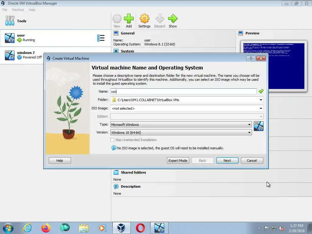Image resolution: width=312 pixels, height=234 pixels.
Task: Click 'Windows 8.1 (32-bit)' operating system text
Action: click(160, 44)
